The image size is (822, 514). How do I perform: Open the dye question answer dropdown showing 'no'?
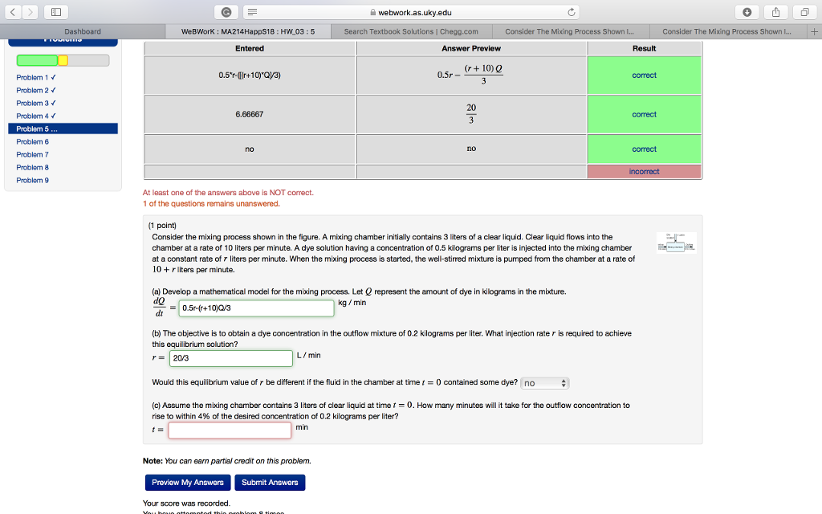pos(544,383)
